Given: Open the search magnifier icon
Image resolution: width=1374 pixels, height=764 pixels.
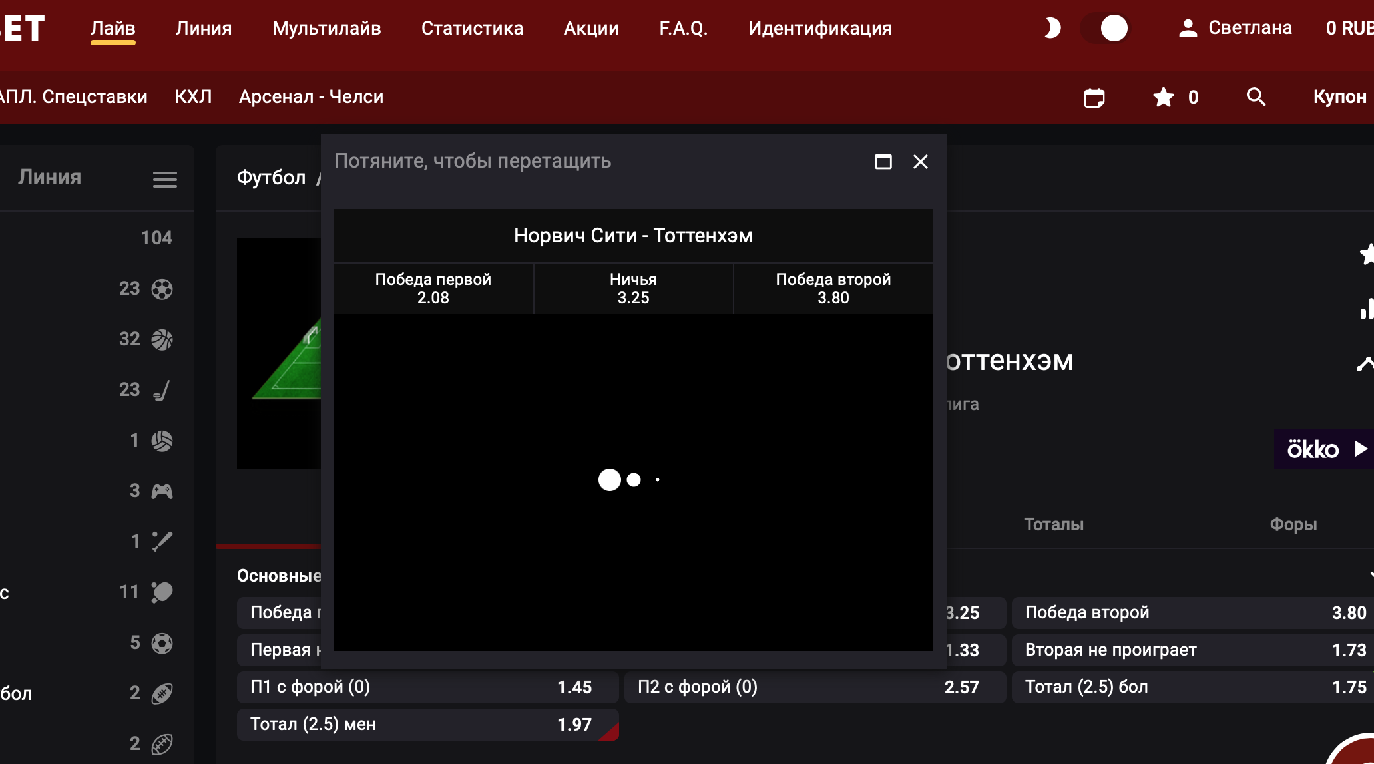Looking at the screenshot, I should pos(1256,97).
